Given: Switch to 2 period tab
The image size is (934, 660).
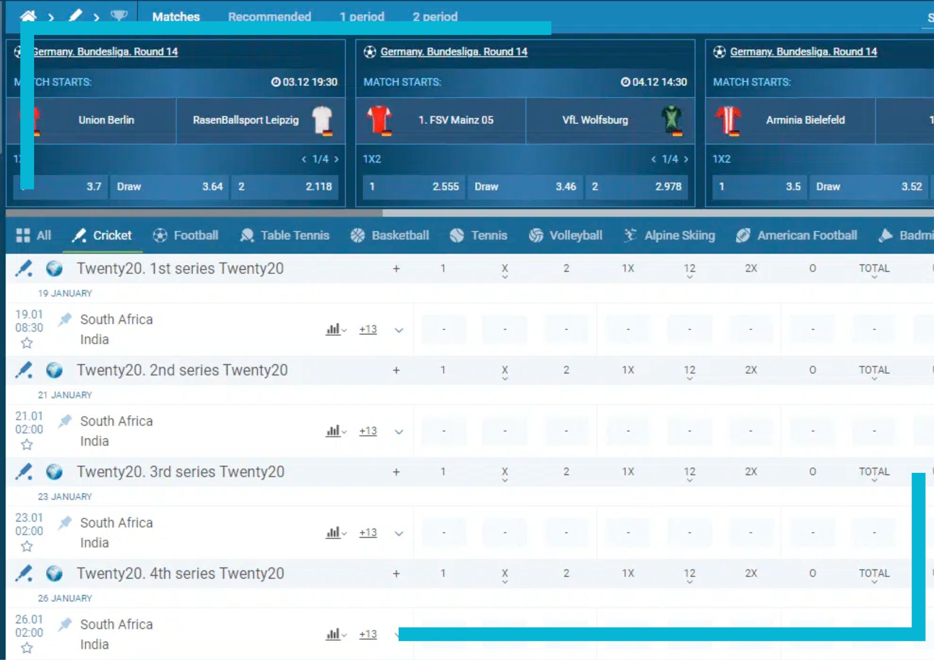Looking at the screenshot, I should [435, 17].
